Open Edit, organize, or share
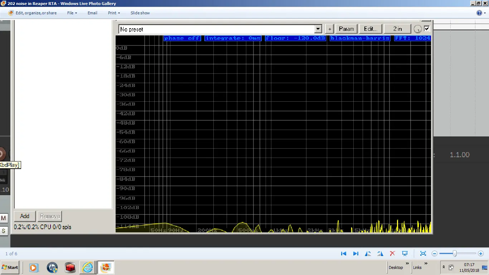The image size is (489, 275). [32, 13]
